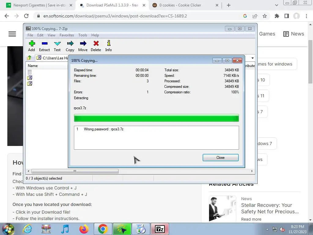Bookmark this page with the star icon
The width and height of the screenshot is (313, 235).
click(x=265, y=16)
